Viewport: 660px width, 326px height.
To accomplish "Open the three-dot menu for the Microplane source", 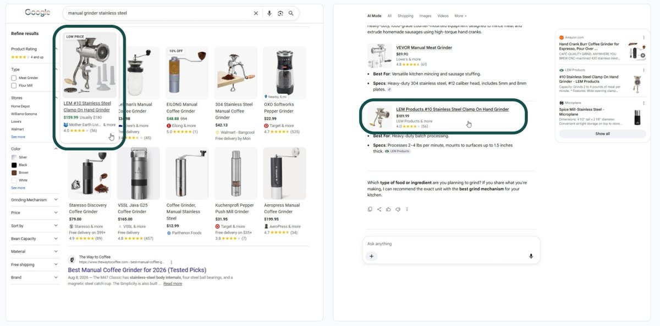I will click(644, 103).
